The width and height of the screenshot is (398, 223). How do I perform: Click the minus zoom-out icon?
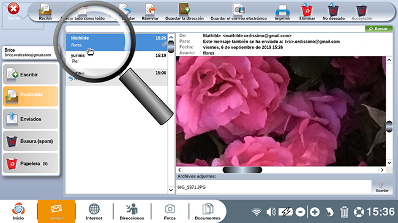pyautogui.click(x=300, y=212)
